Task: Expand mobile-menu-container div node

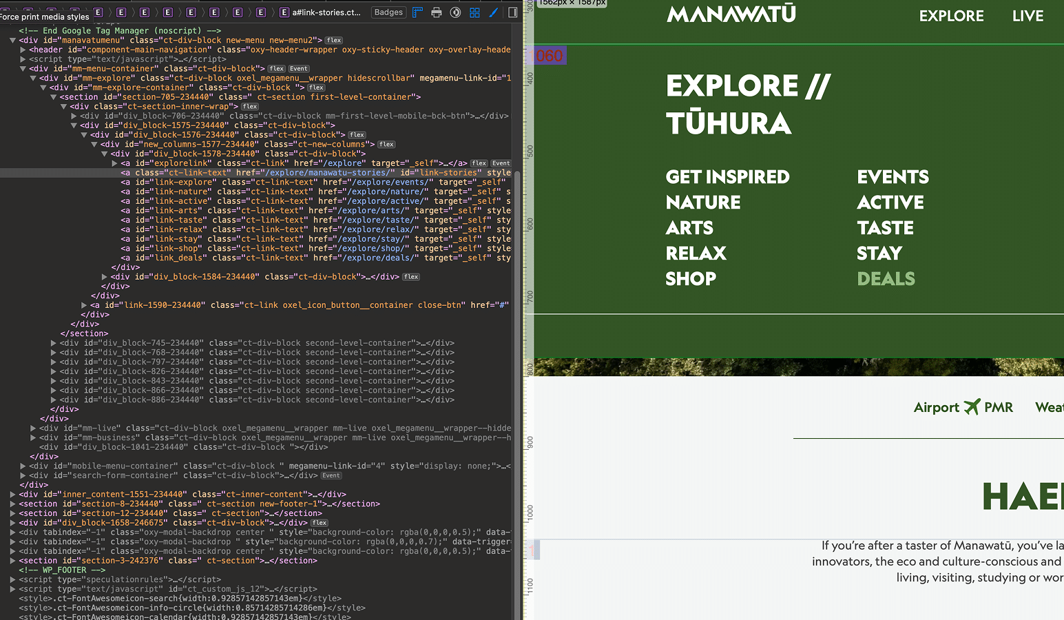Action: pyautogui.click(x=23, y=466)
